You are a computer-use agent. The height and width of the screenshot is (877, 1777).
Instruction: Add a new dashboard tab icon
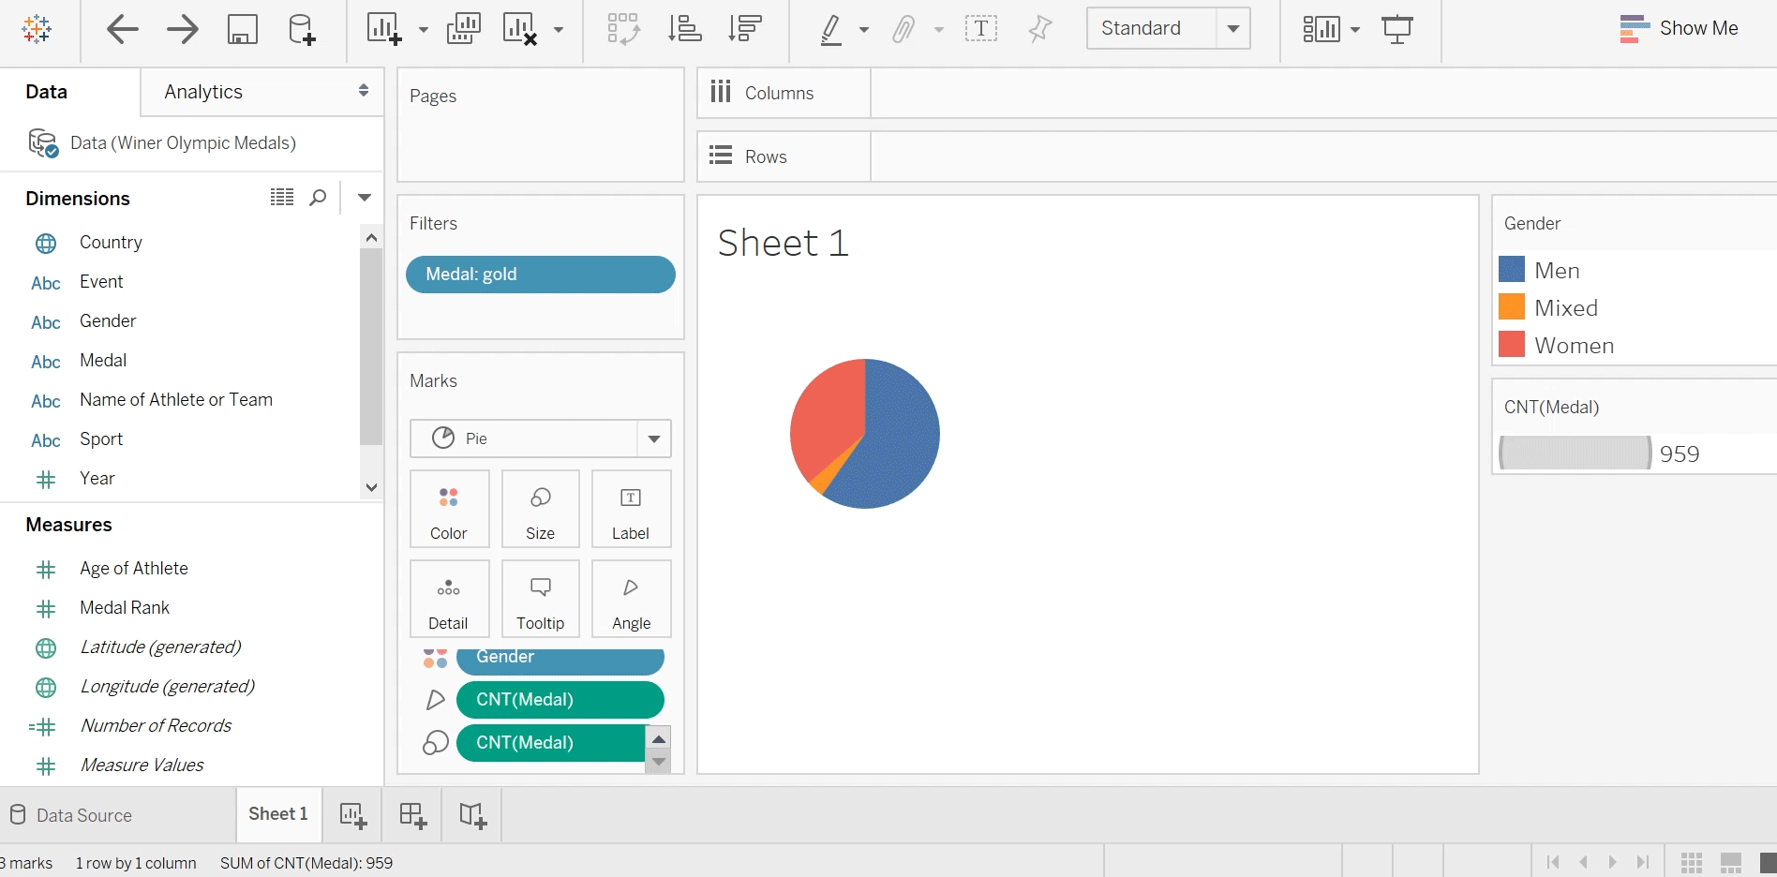(413, 816)
